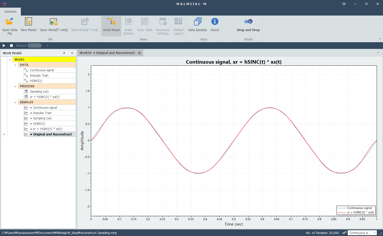Collapse the DATA group
This screenshot has width=383, height=236.
point(15,65)
